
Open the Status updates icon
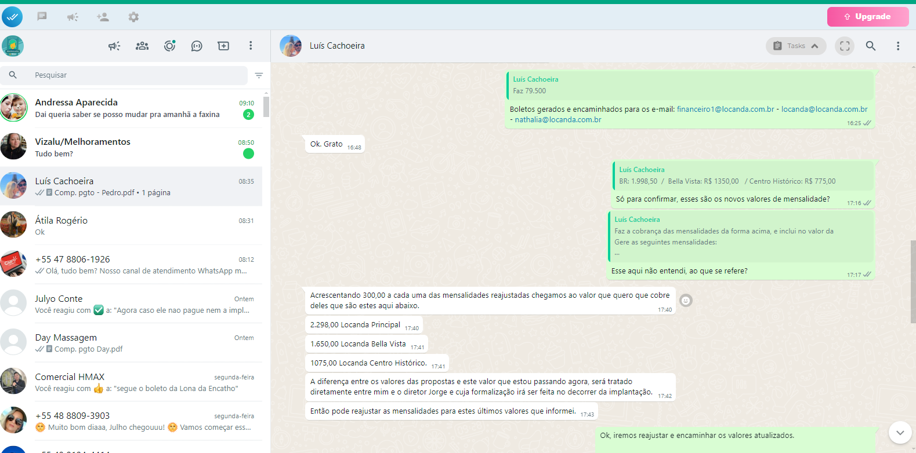169,46
